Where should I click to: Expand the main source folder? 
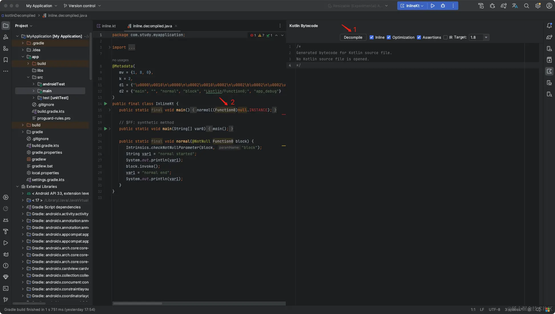[34, 91]
